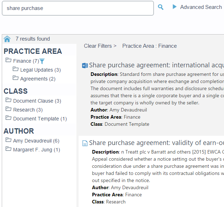This screenshot has width=224, height=207.
Task: Click folder icon next to Amy Devaudreuil
Action: tap(9, 140)
